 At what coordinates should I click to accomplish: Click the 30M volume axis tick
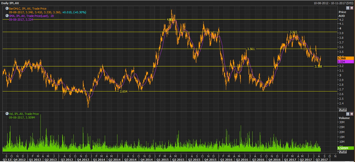click(342, 122)
